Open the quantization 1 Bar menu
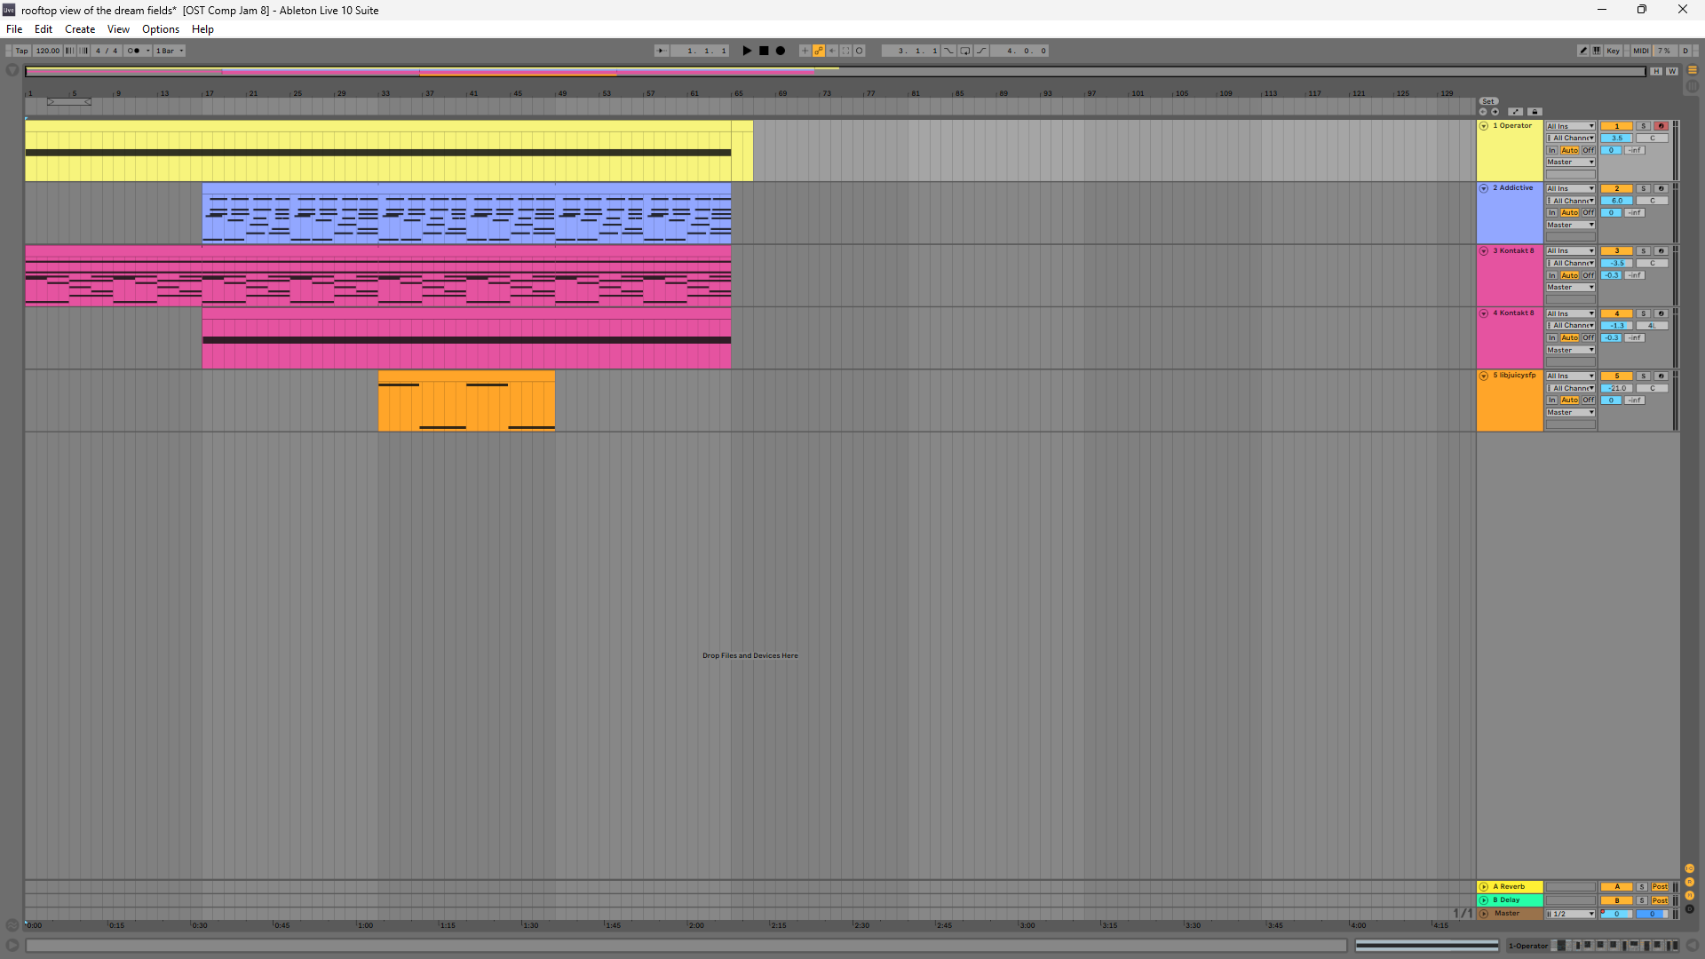Image resolution: width=1705 pixels, height=959 pixels. pyautogui.click(x=169, y=51)
